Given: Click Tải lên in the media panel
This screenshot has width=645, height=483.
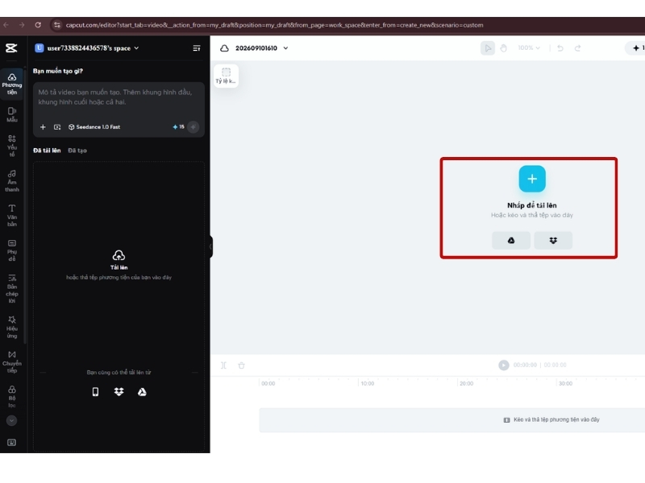Looking at the screenshot, I should (x=119, y=260).
